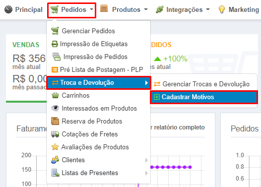261x187 pixels.
Task: Go to the Principal dashboard link
Action: [23, 9]
